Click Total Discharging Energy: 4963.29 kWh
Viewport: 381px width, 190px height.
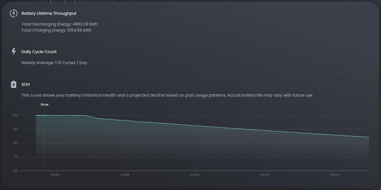click(60, 24)
